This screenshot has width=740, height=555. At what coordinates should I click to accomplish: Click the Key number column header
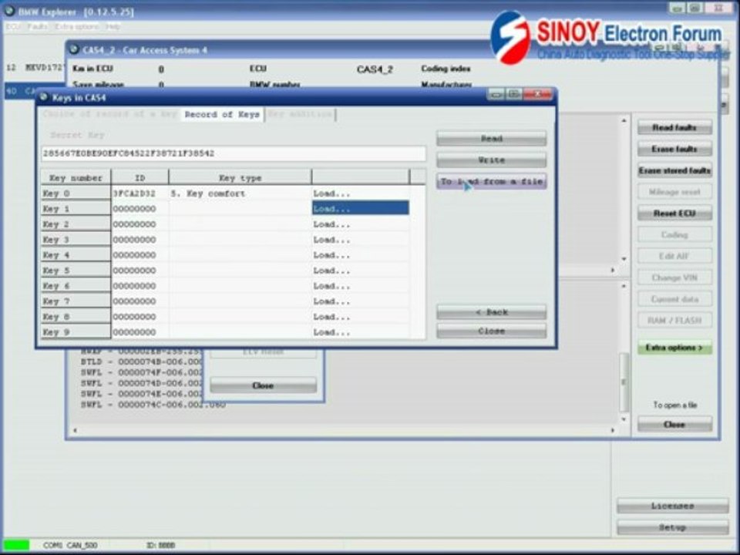(x=76, y=177)
